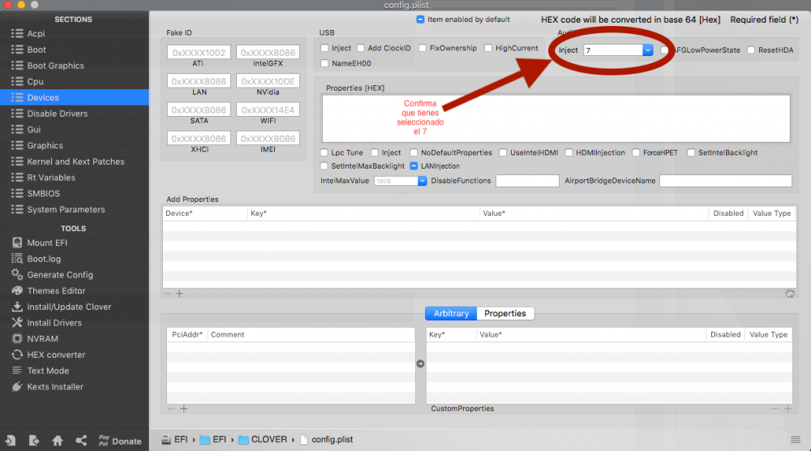Screen dimensions: 811x451
Task: Click the IntelGFX Fake ID field
Action: point(268,52)
